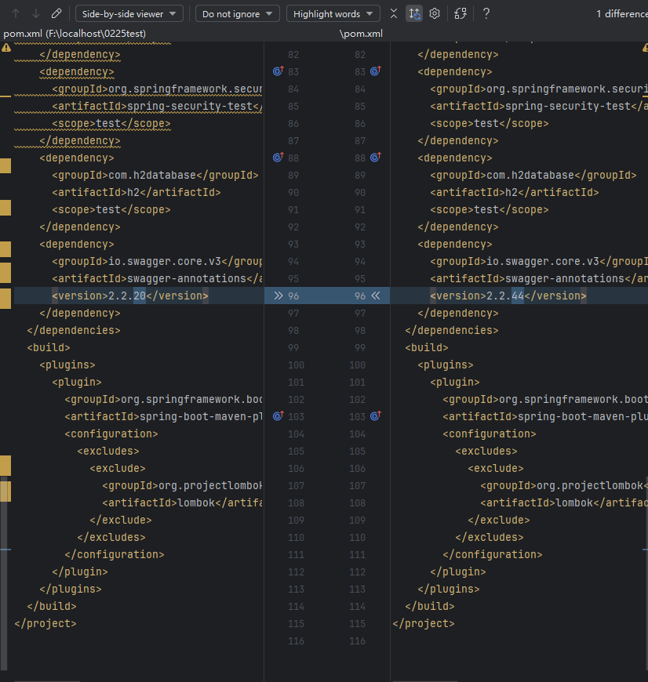Image resolution: width=648 pixels, height=682 pixels.
Task: Jump to previous difference with up arrow
Action: click(x=16, y=13)
